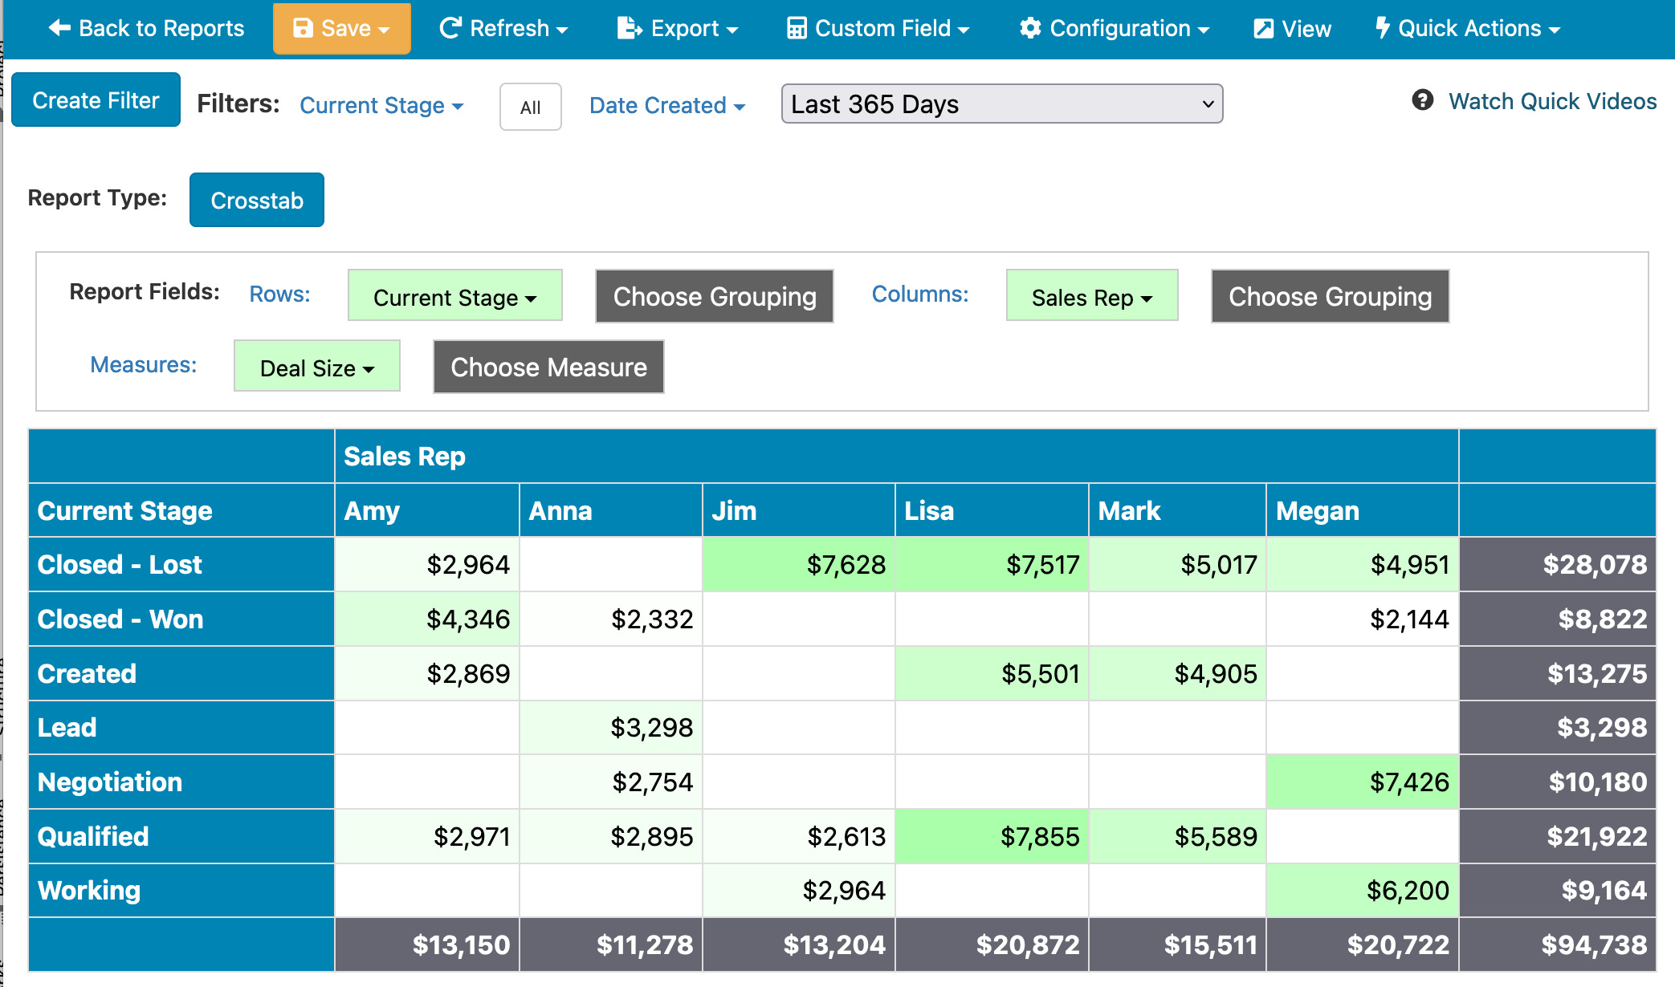Open the Last 365 Days date range dropdown
The image size is (1675, 987).
[1001, 104]
